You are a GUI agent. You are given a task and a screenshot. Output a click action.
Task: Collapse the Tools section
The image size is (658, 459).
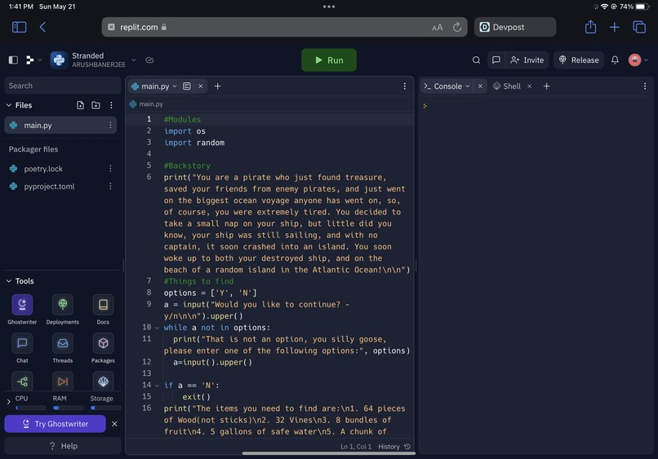9,280
